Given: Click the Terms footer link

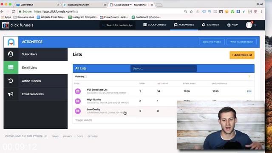Looking at the screenshot, I should [x=55, y=136].
